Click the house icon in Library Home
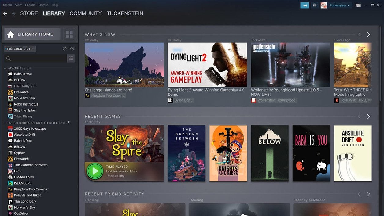The width and height of the screenshot is (384, 216). tap(11, 34)
